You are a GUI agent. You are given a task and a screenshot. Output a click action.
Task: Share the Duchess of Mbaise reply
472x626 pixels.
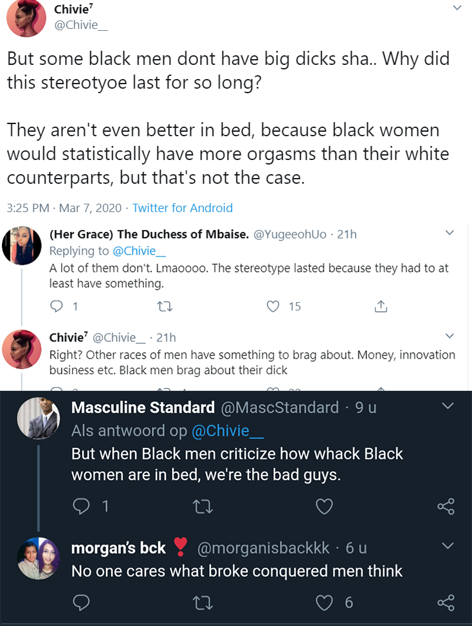point(381,306)
